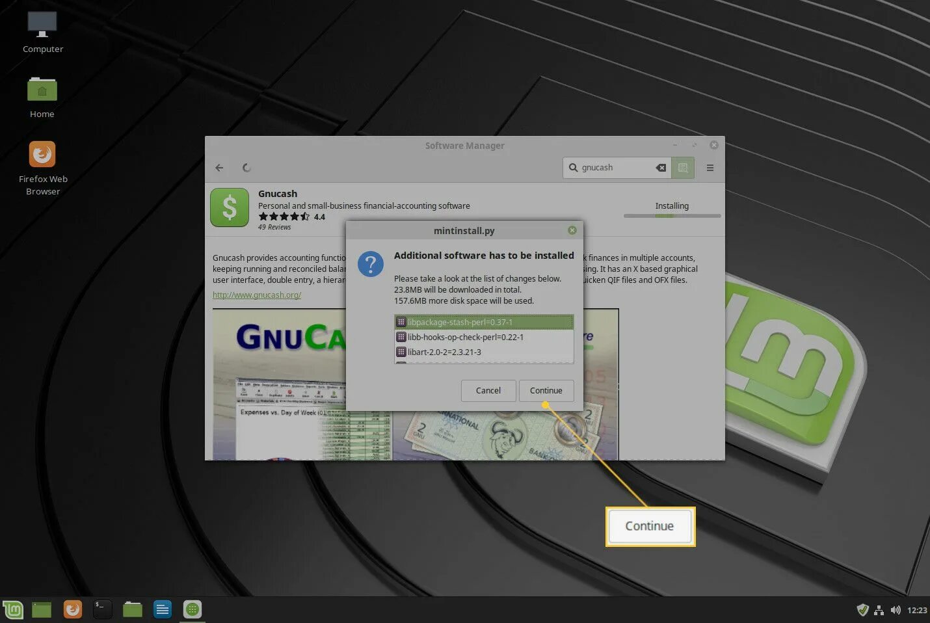The image size is (930, 623).
Task: Open the Software Manager hamburger menu
Action: click(710, 168)
